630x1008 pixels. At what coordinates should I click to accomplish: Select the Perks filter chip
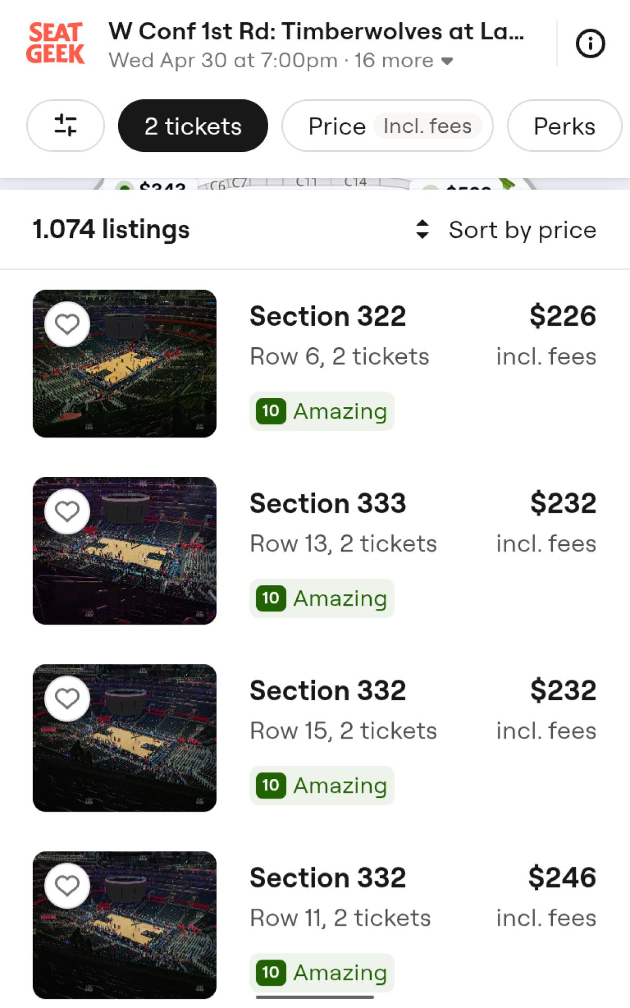coord(564,126)
